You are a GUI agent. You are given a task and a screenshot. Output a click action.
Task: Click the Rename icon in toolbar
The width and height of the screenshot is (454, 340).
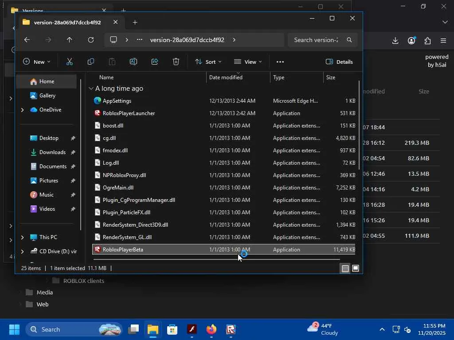coord(133,62)
